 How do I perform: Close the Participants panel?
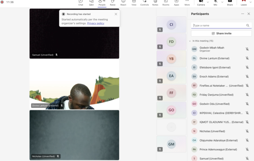[249, 14]
